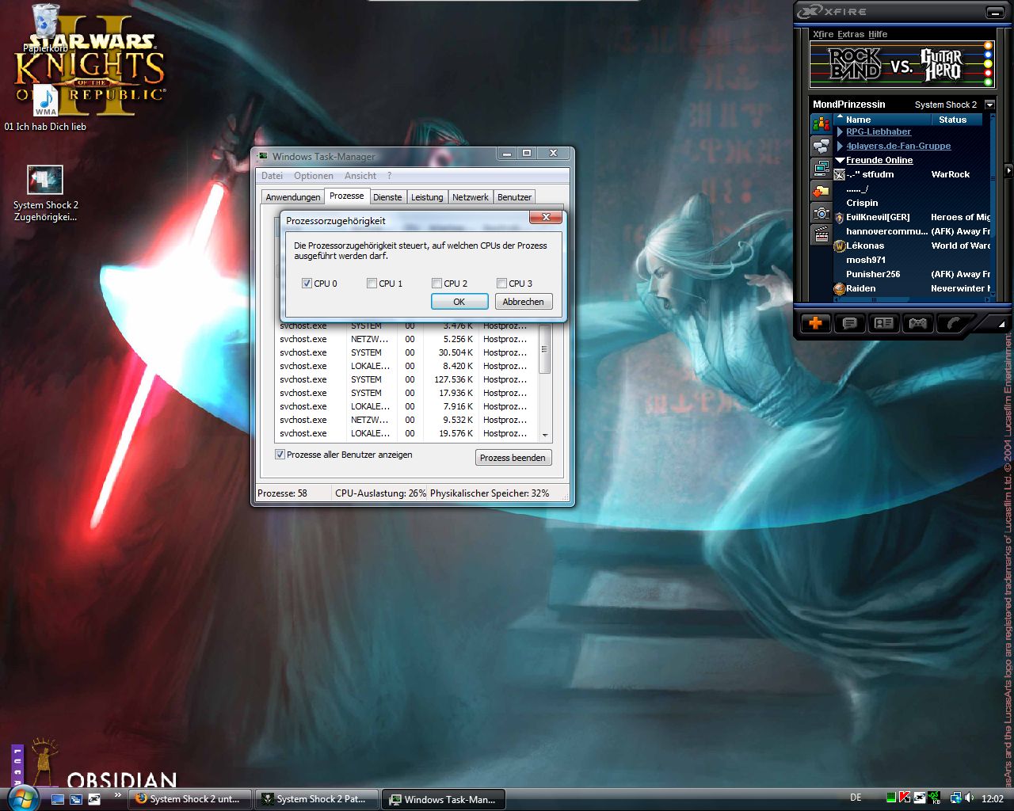
Task: Click the volume speaker tray icon
Action: (970, 798)
